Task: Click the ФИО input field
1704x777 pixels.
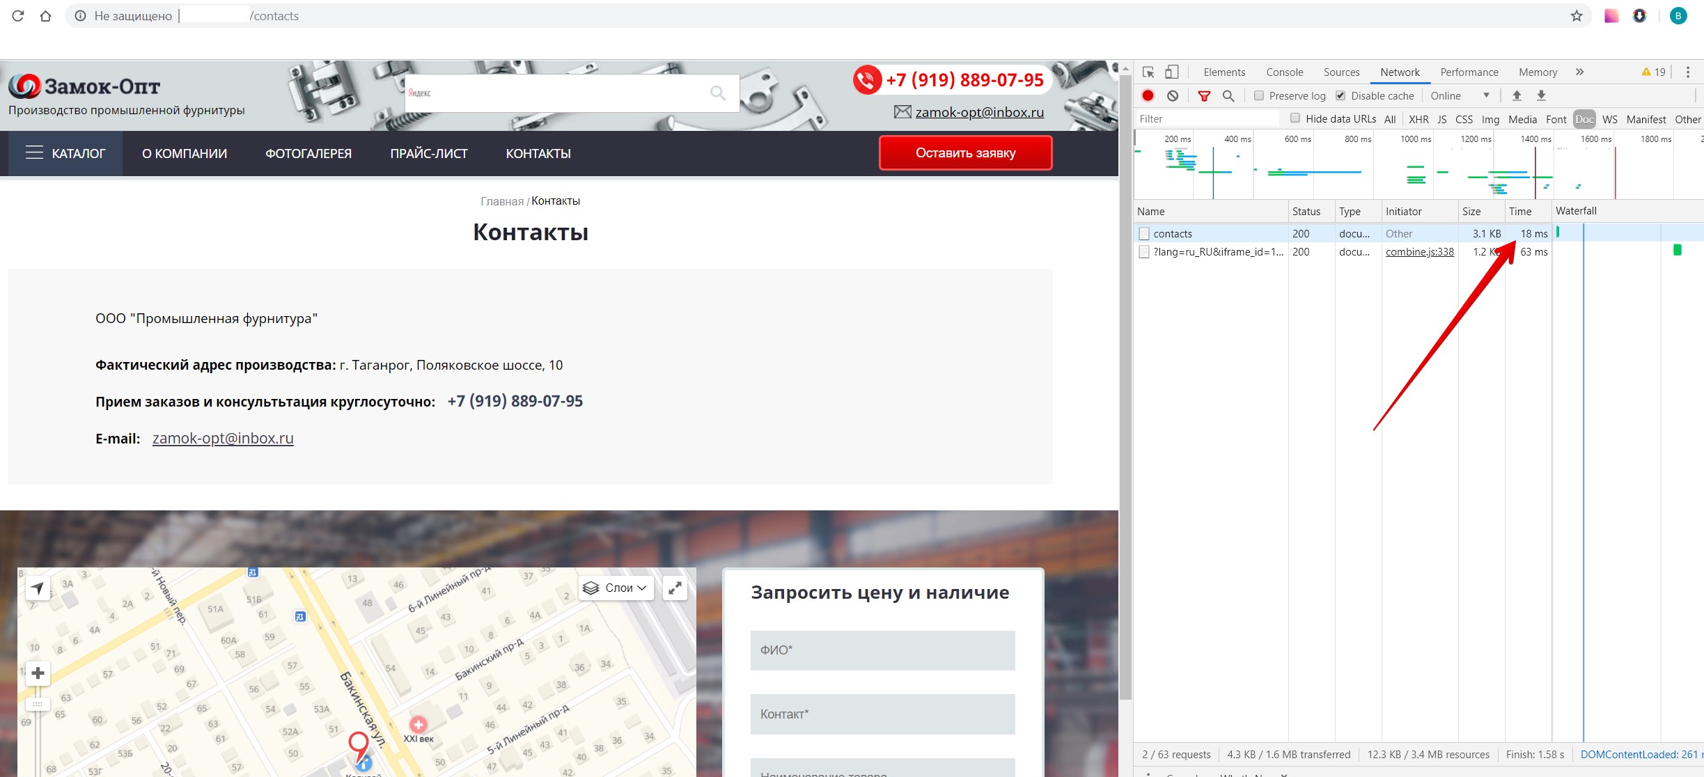Action: click(882, 650)
